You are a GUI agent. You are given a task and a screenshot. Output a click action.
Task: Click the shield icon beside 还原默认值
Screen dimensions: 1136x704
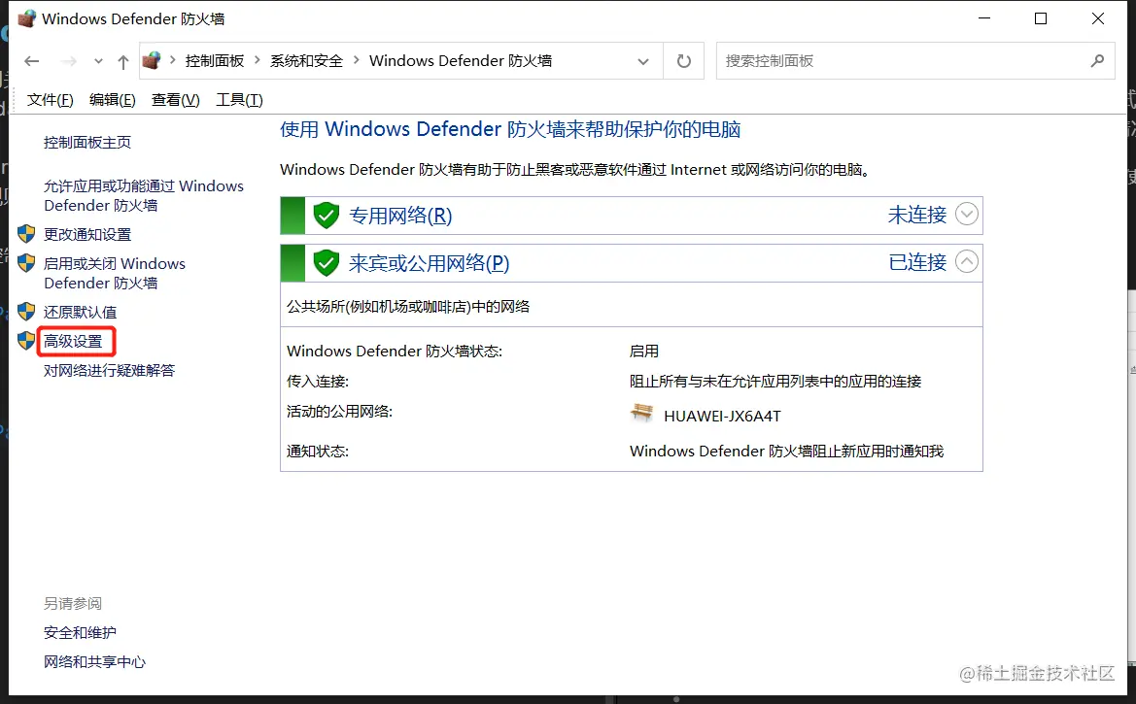26,311
